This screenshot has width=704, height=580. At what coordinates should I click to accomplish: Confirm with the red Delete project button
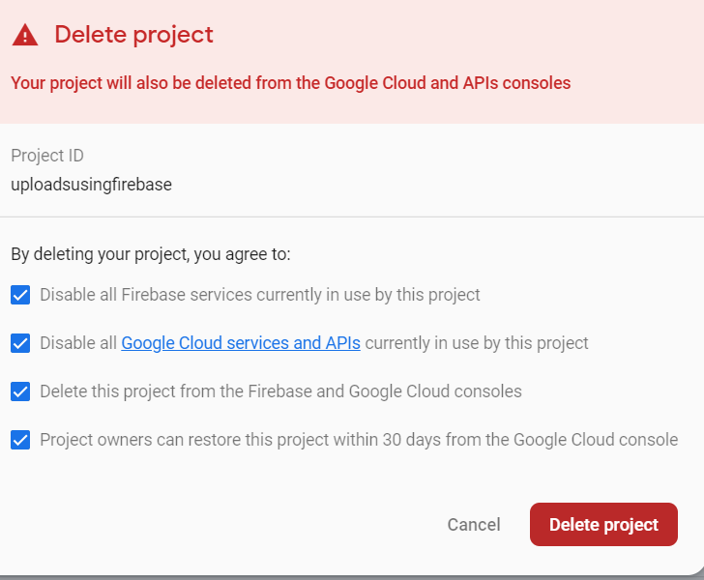coord(603,525)
